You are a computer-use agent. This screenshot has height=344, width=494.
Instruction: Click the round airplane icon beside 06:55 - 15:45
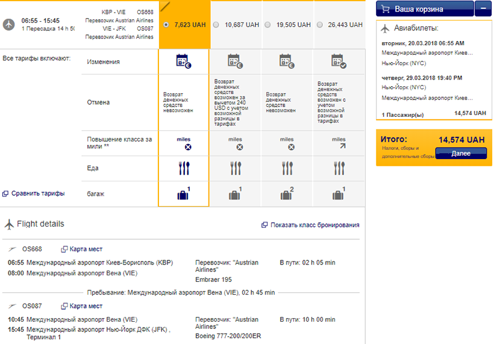[x=9, y=24]
